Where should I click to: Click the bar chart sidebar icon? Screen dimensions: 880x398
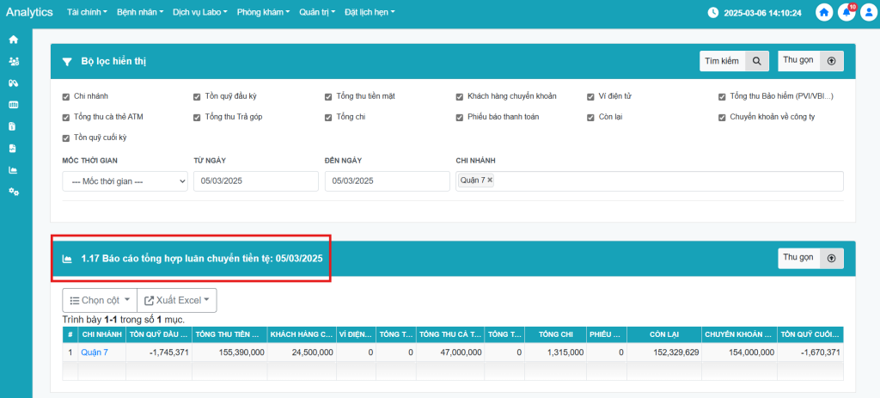pos(13,169)
